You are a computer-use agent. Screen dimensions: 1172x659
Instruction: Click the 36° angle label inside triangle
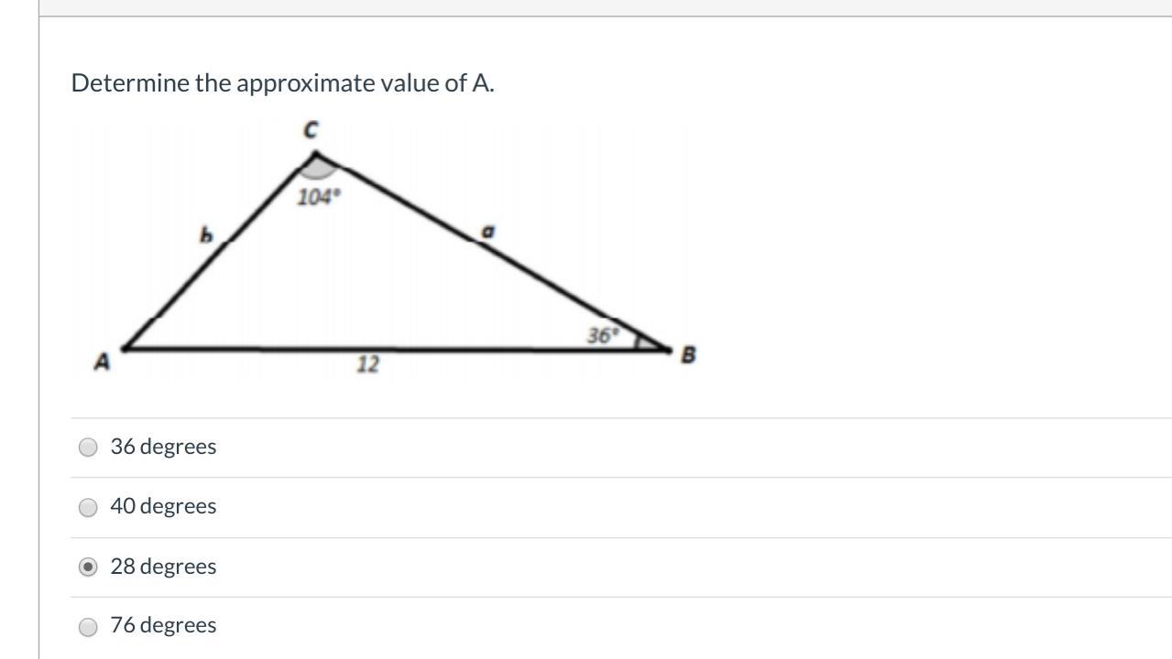(x=602, y=336)
